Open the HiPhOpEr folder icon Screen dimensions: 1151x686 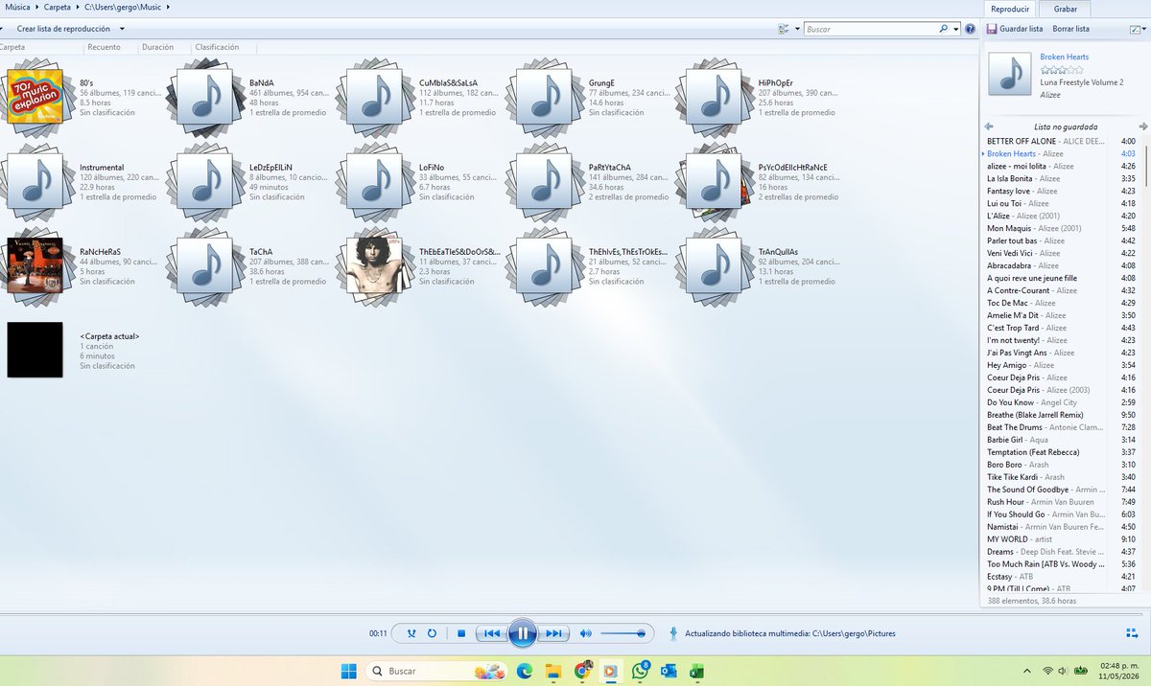[713, 97]
